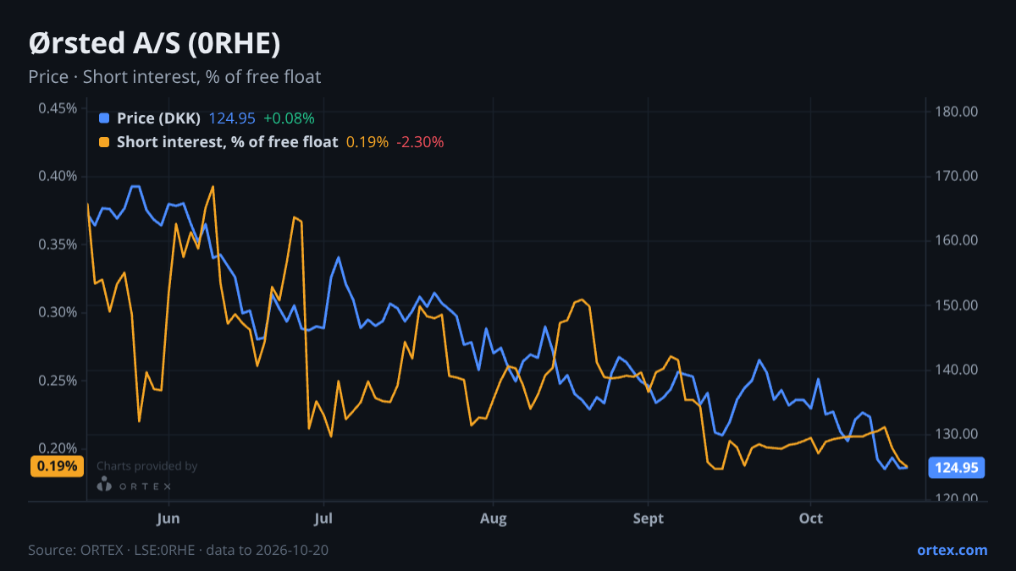Click the 160.00 right axis label
The height and width of the screenshot is (571, 1016).
point(958,240)
